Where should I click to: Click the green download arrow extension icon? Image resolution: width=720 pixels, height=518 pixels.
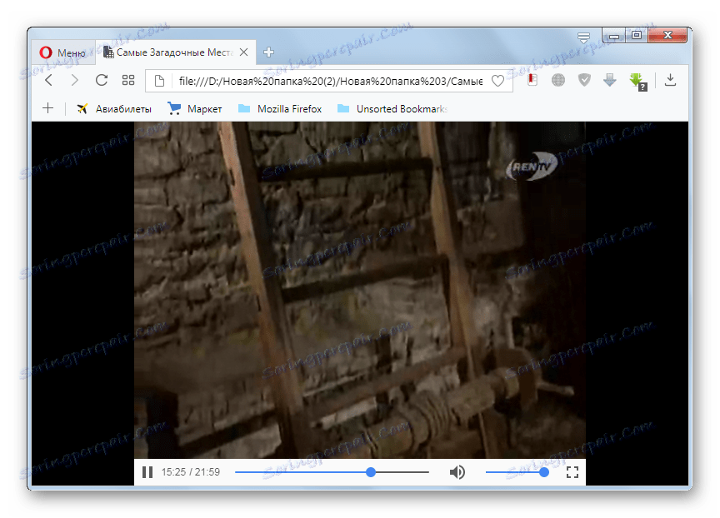pos(637,82)
